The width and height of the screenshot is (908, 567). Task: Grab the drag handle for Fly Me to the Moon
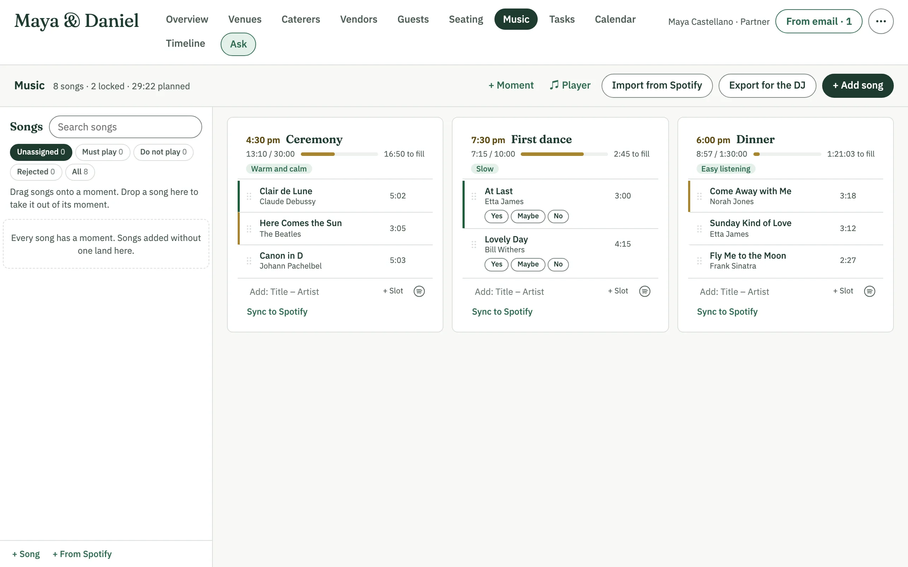699,260
